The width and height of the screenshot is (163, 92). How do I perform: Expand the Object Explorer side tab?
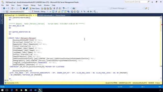pos(2,19)
